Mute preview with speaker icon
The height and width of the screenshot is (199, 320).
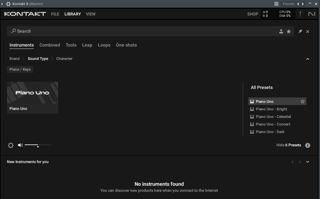(20, 145)
